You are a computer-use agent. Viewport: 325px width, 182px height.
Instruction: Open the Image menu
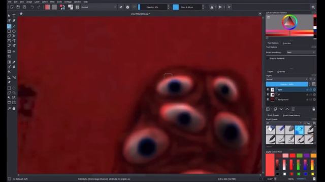pyautogui.click(x=29, y=2)
